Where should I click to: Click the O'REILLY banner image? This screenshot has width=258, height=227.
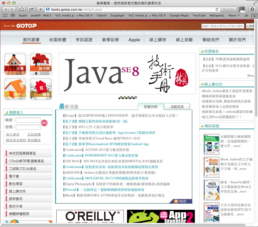pyautogui.click(x=90, y=216)
